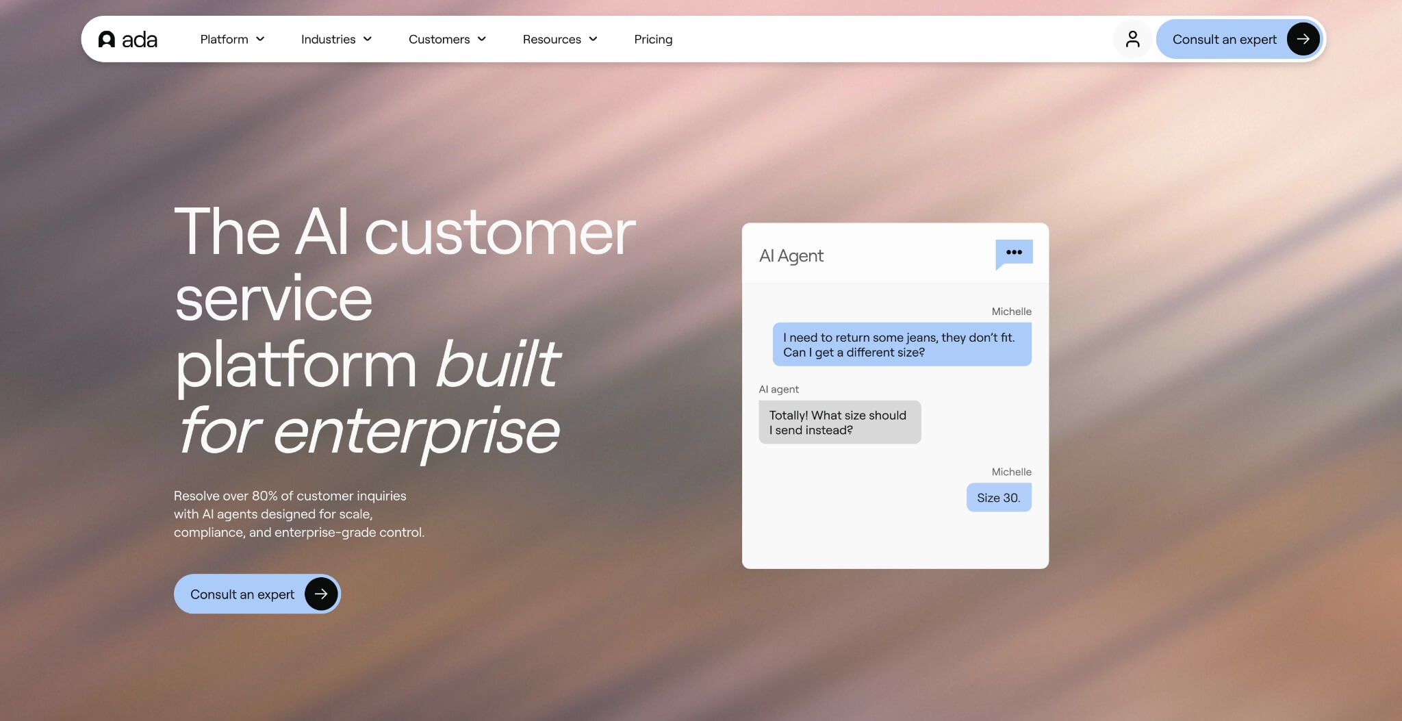
Task: Open the Platform menu
Action: pos(224,39)
